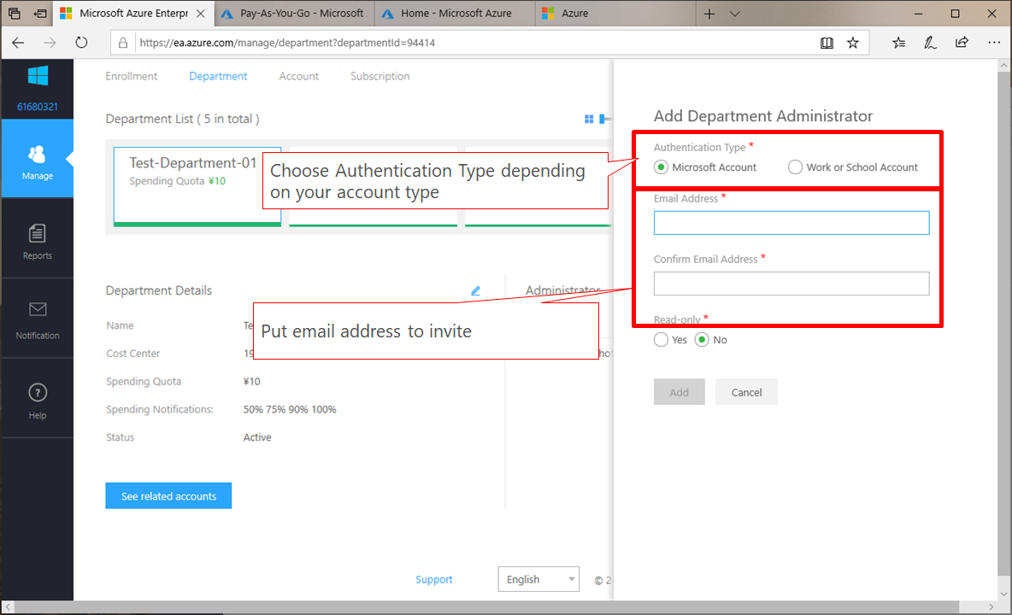Add page to favorites with star icon
Screen dimensions: 1012x615
(x=852, y=43)
